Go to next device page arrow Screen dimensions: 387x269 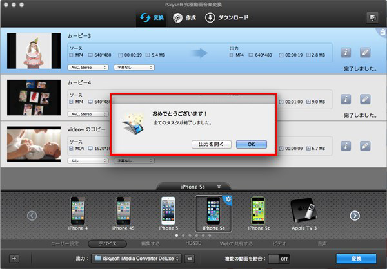(x=355, y=216)
